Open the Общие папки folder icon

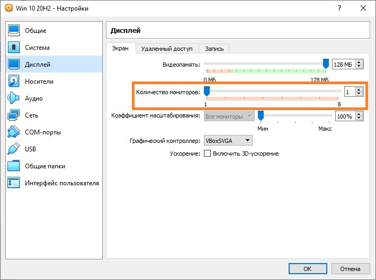(14, 166)
